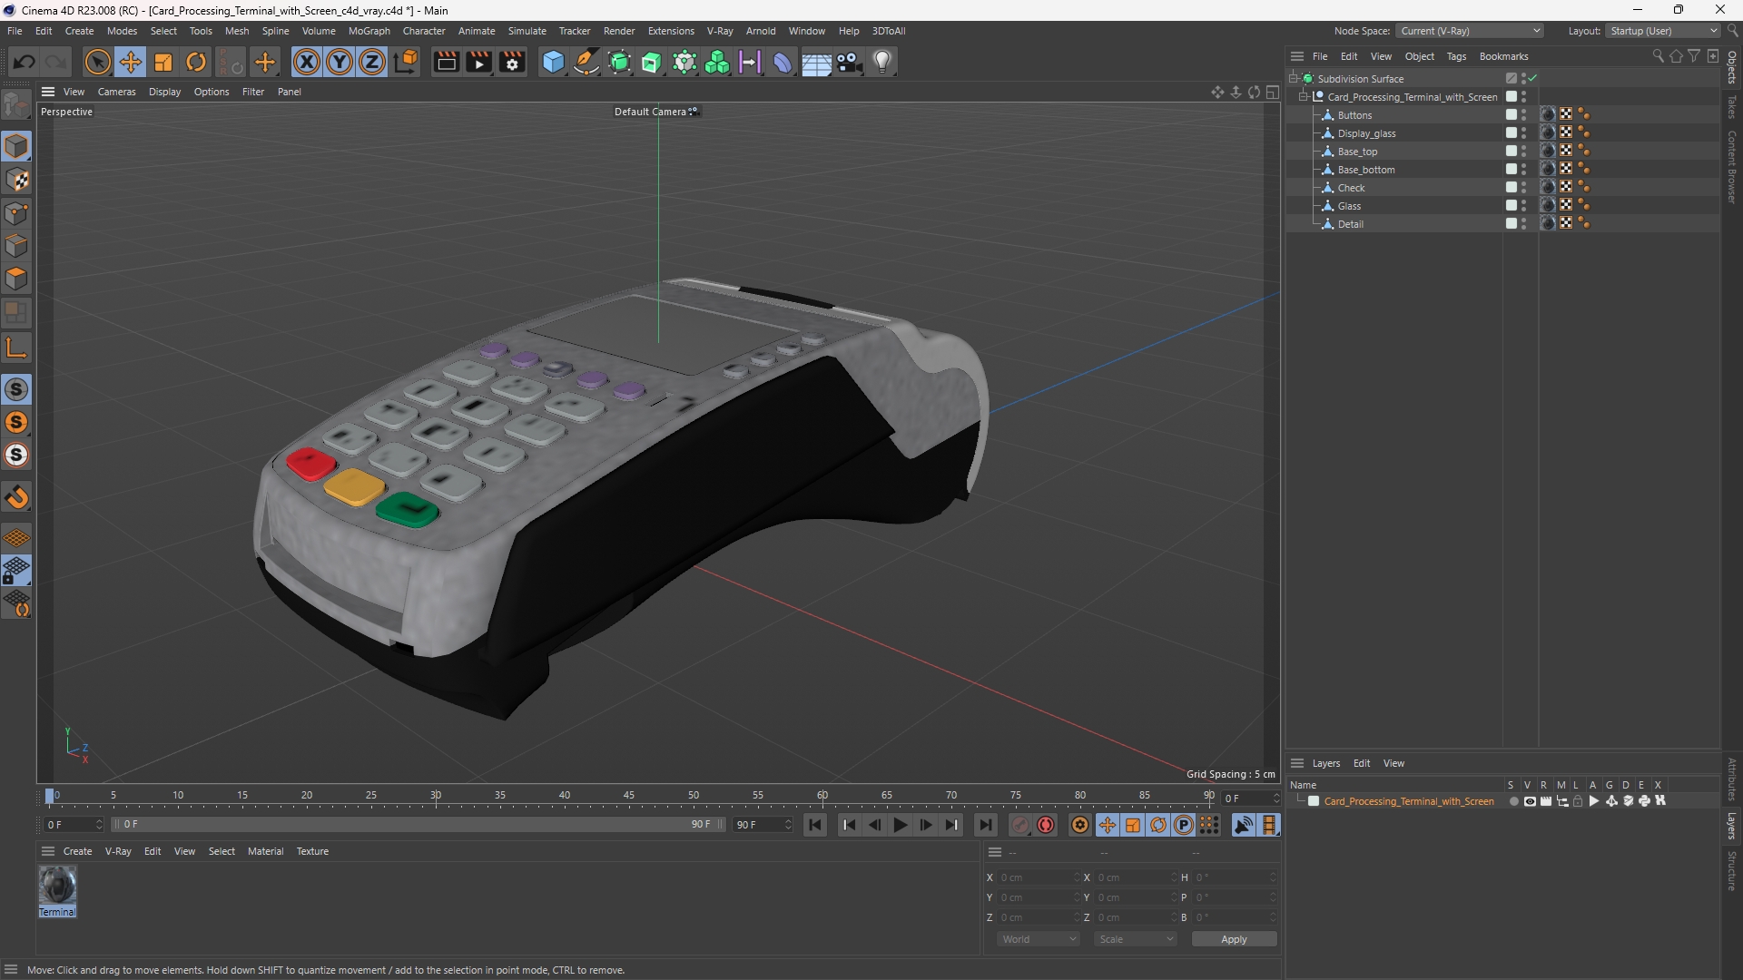
Task: Select the Scale tool
Action: pos(163,63)
